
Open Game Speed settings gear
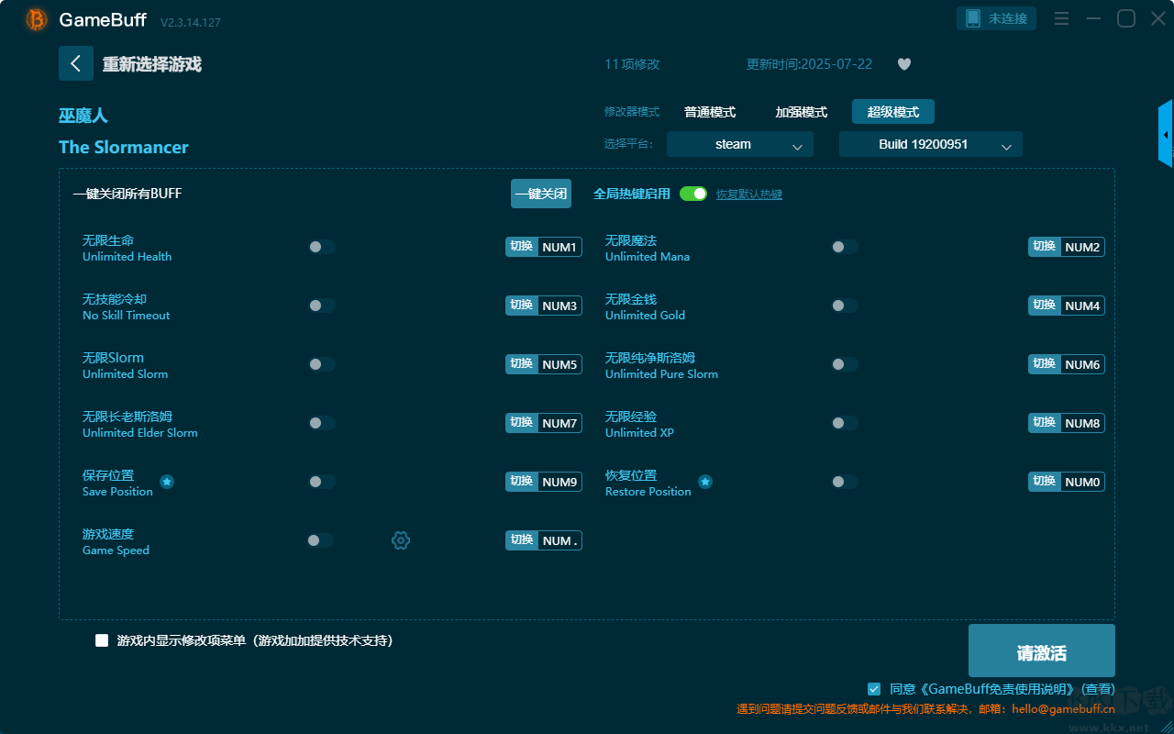401,540
